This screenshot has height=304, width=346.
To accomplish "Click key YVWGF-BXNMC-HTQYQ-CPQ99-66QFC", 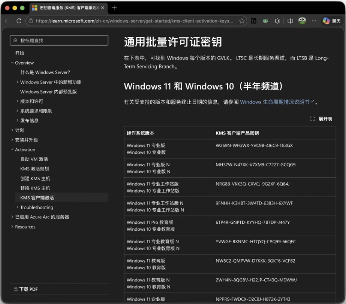I will point(256,241).
